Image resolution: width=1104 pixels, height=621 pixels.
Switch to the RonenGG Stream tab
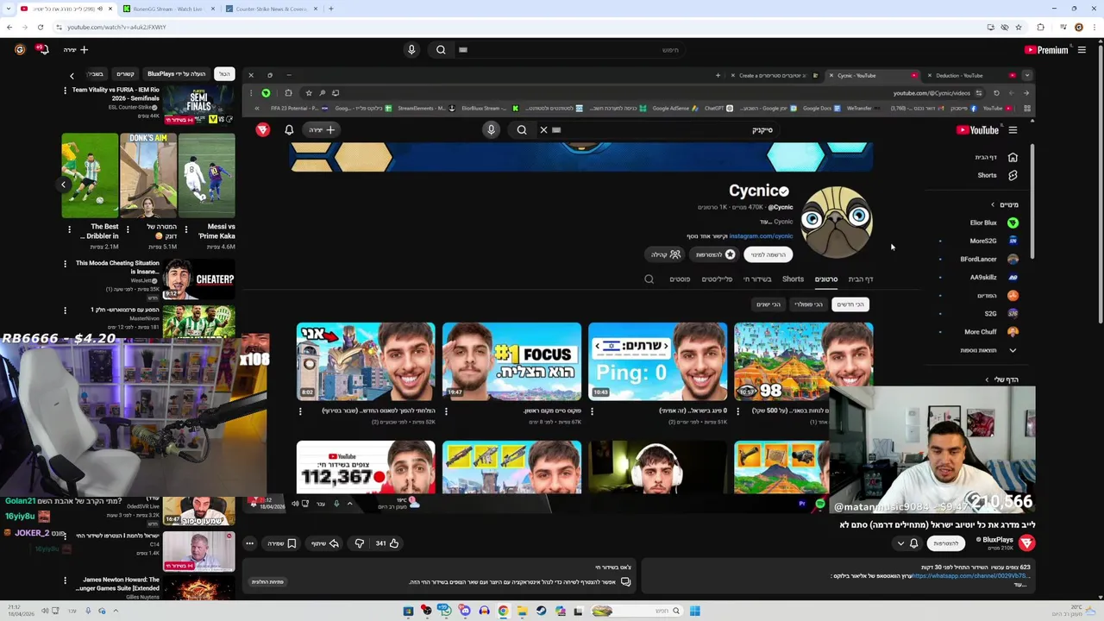click(x=167, y=9)
